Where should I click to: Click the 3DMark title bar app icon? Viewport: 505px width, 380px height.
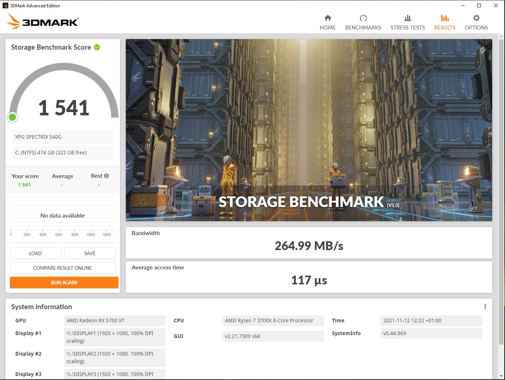click(x=5, y=5)
